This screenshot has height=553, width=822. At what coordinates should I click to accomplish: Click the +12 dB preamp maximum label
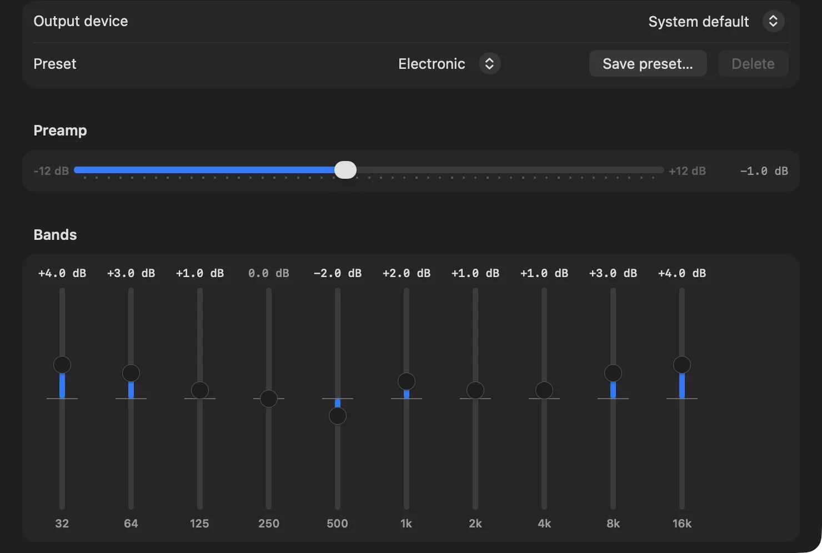(688, 171)
